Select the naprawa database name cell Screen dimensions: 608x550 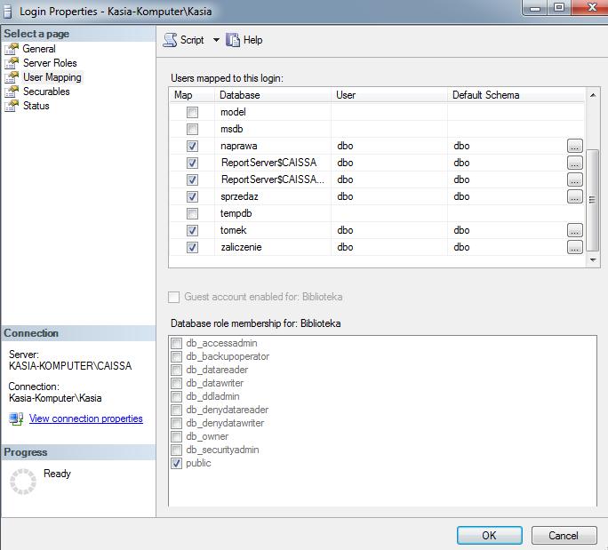tap(273, 146)
